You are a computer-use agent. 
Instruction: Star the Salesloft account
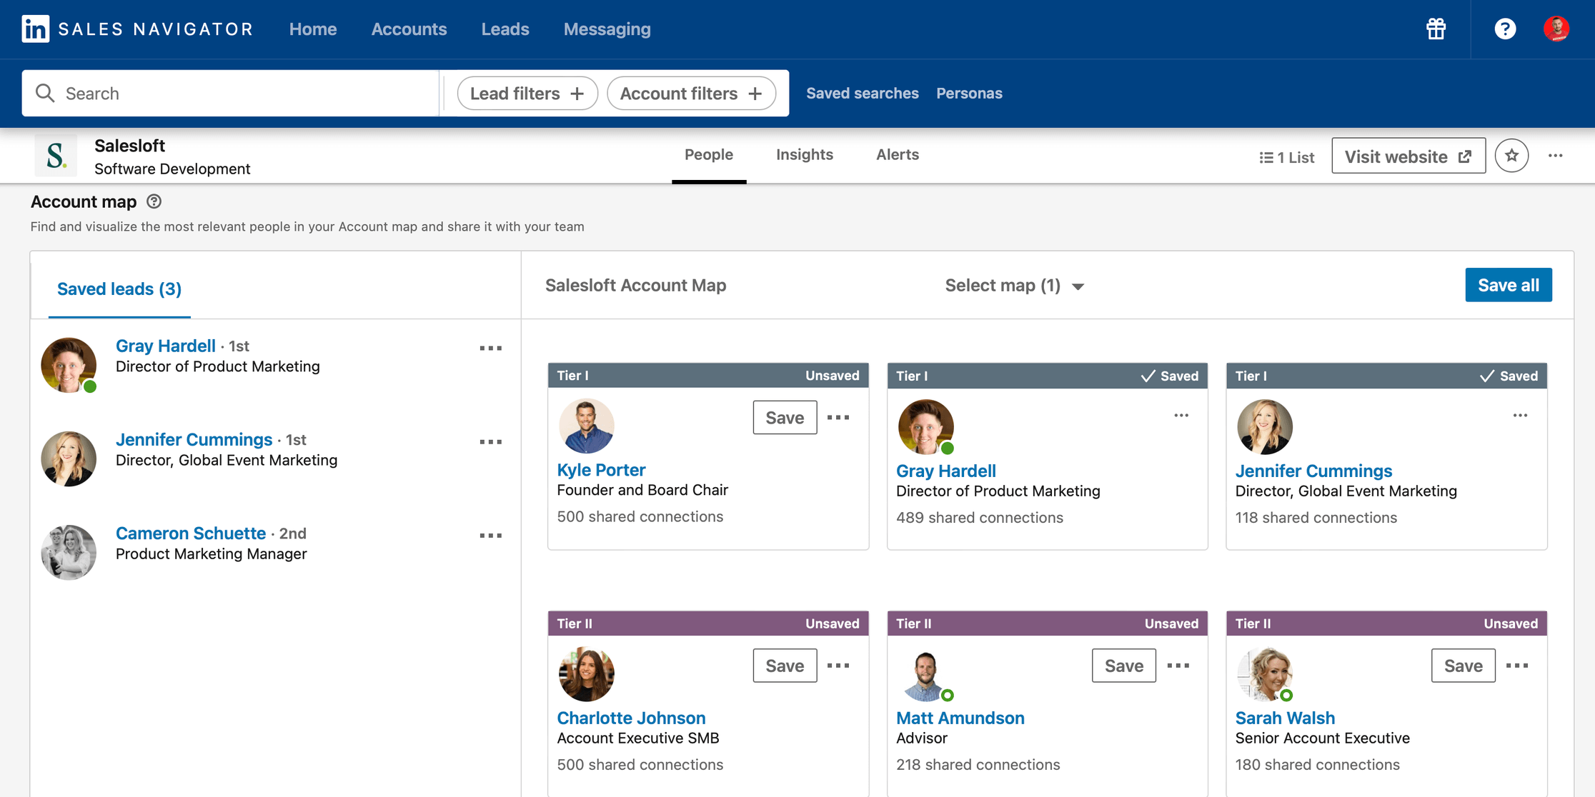click(x=1511, y=156)
